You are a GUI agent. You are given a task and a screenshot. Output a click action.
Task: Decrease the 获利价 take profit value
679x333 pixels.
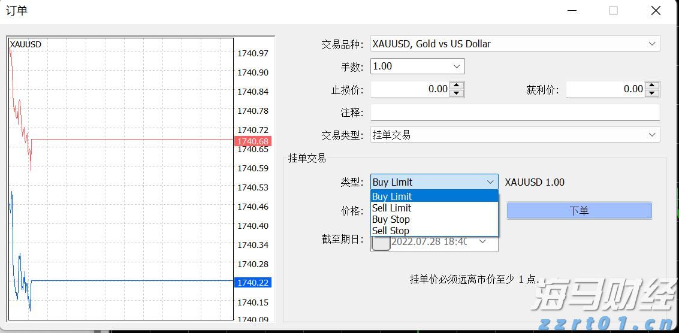(652, 93)
